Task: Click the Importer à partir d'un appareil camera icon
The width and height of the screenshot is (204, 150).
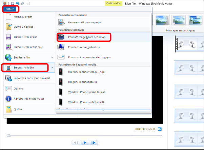Action: coord(8,78)
